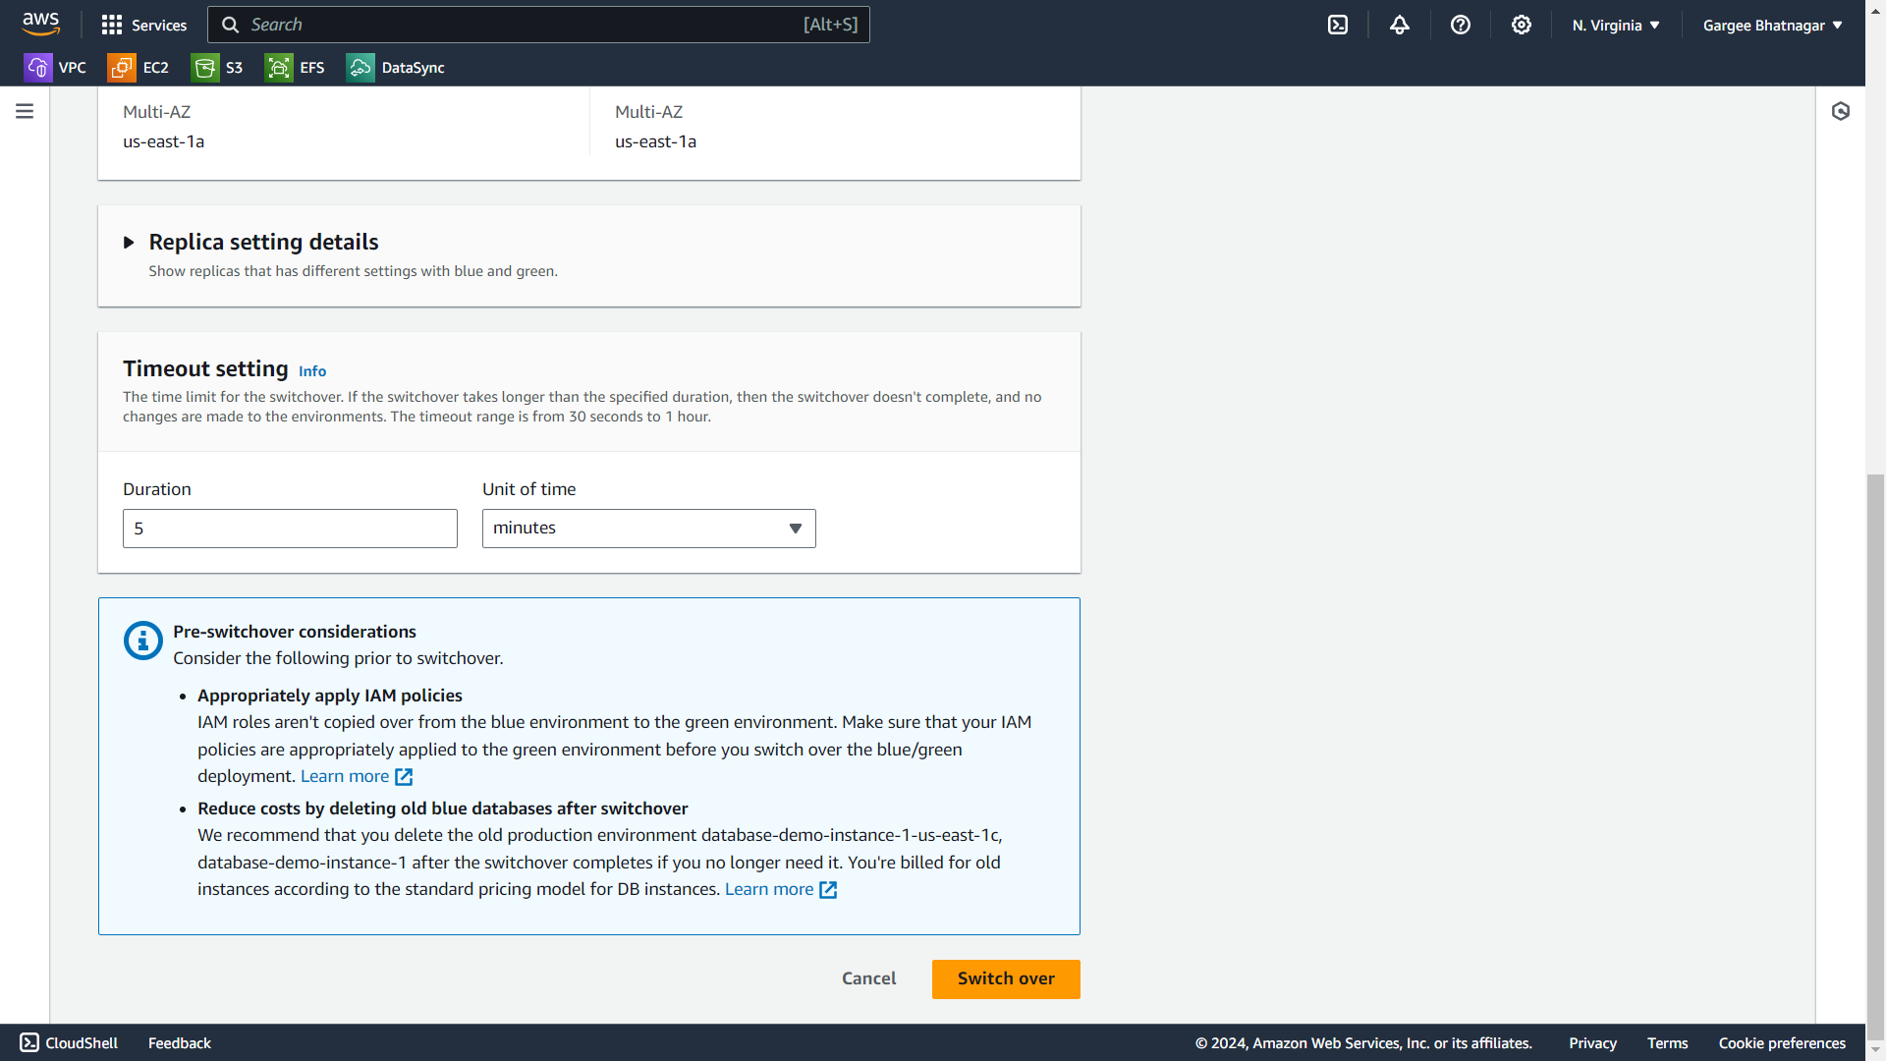Open the EFS service shortcut

(295, 68)
